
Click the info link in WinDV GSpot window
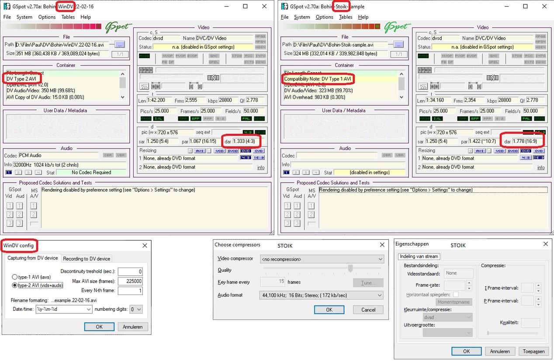[x=261, y=167]
